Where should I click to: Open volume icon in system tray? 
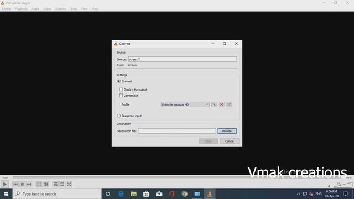[x=311, y=194]
